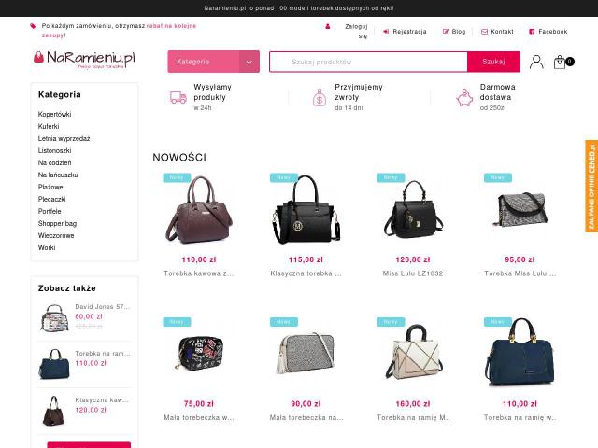Select Kopertówki category in sidebar

[54, 114]
